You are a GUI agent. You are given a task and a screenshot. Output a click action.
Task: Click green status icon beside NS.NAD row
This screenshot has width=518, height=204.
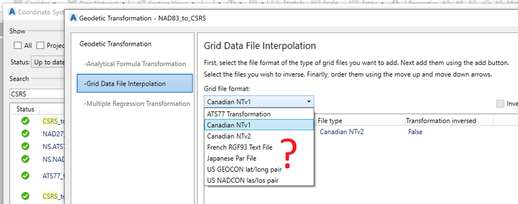(25, 159)
